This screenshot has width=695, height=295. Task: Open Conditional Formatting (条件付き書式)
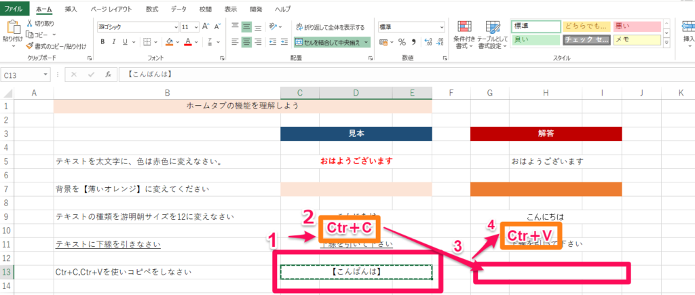(464, 34)
